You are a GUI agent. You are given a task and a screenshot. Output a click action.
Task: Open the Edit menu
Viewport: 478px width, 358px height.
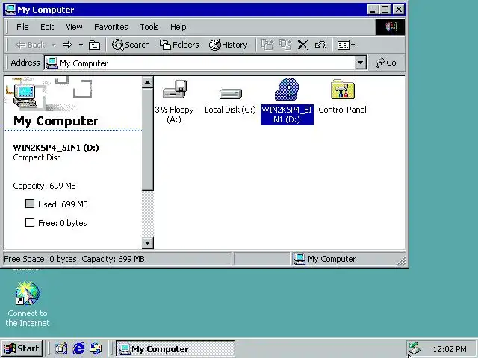click(47, 27)
